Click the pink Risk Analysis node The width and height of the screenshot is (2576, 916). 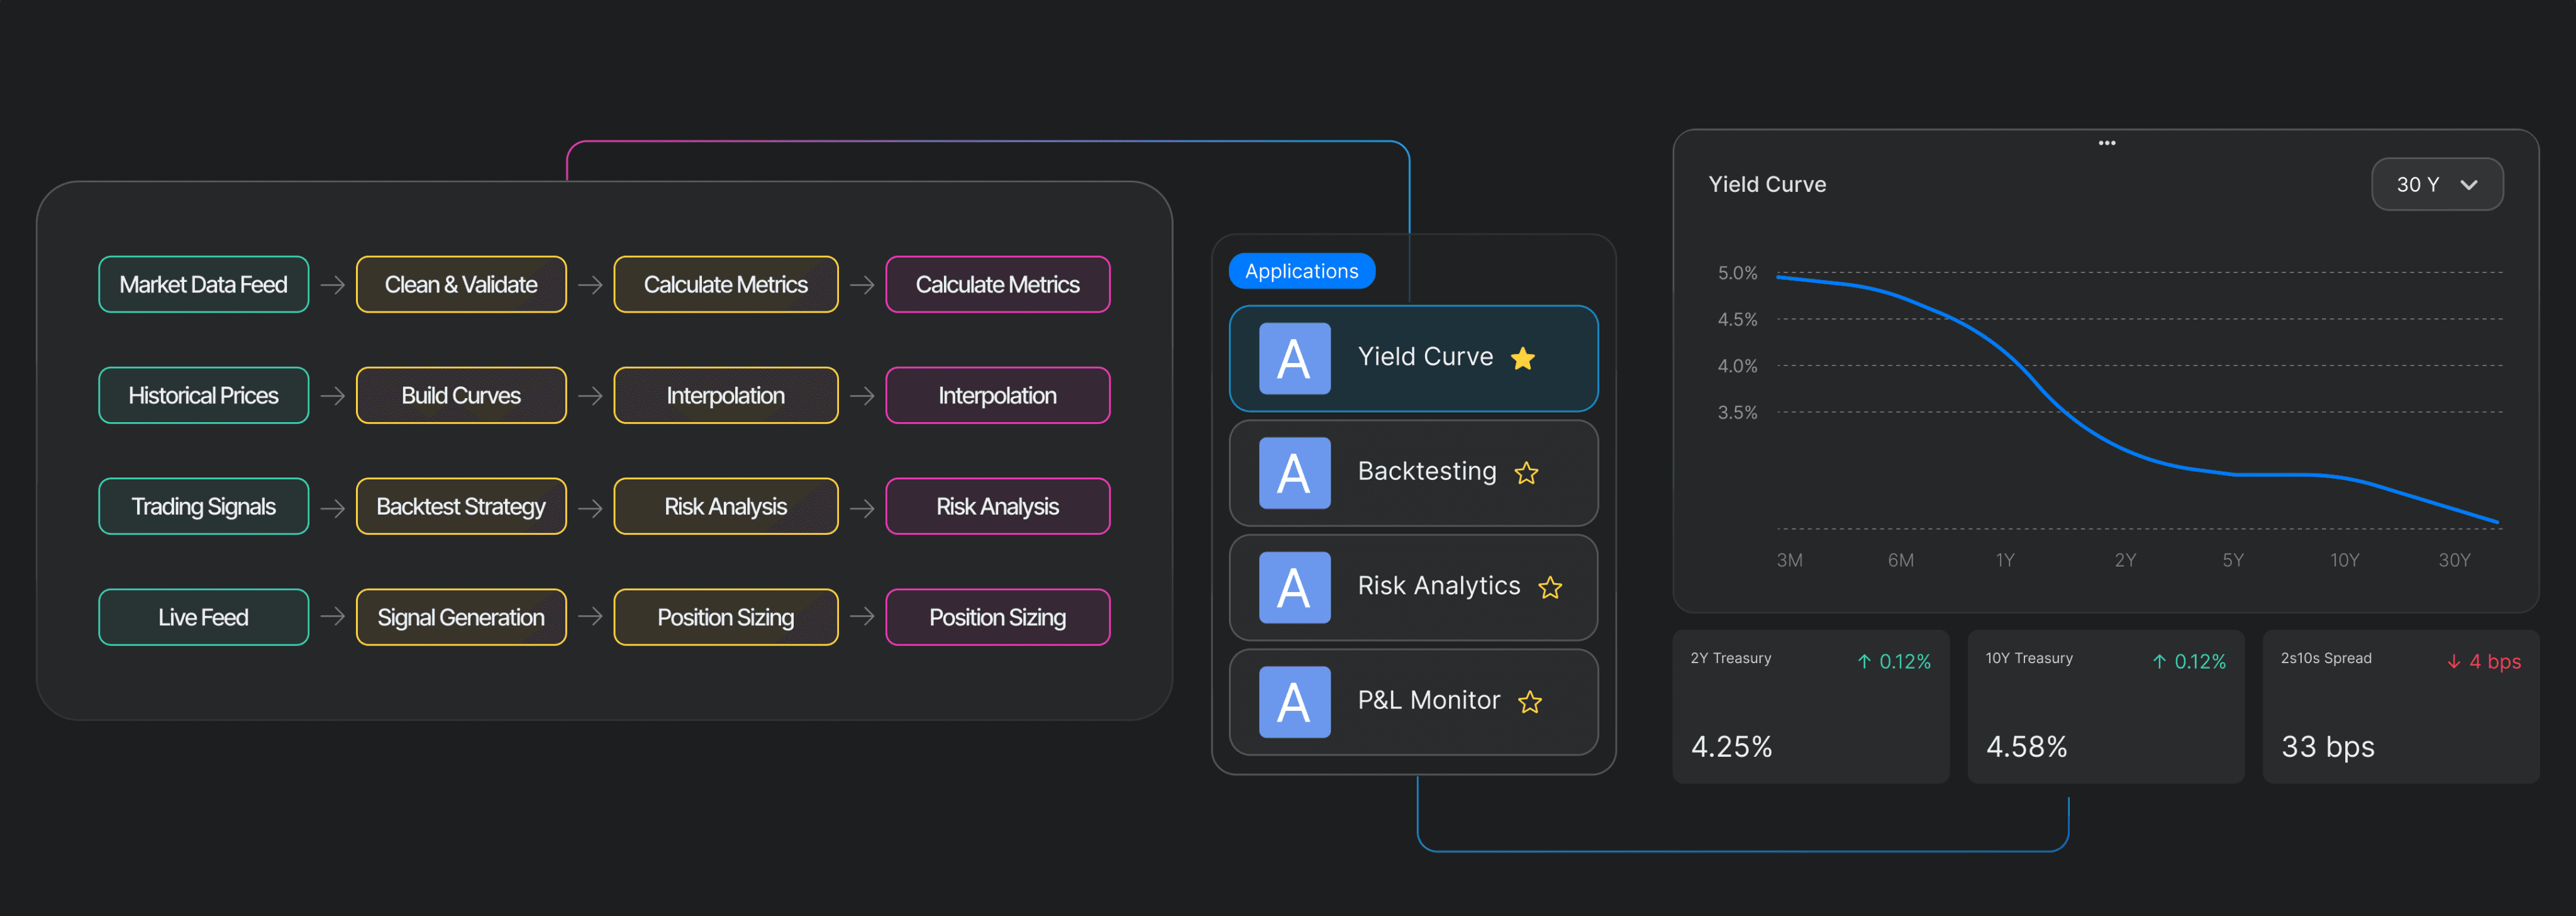point(997,507)
